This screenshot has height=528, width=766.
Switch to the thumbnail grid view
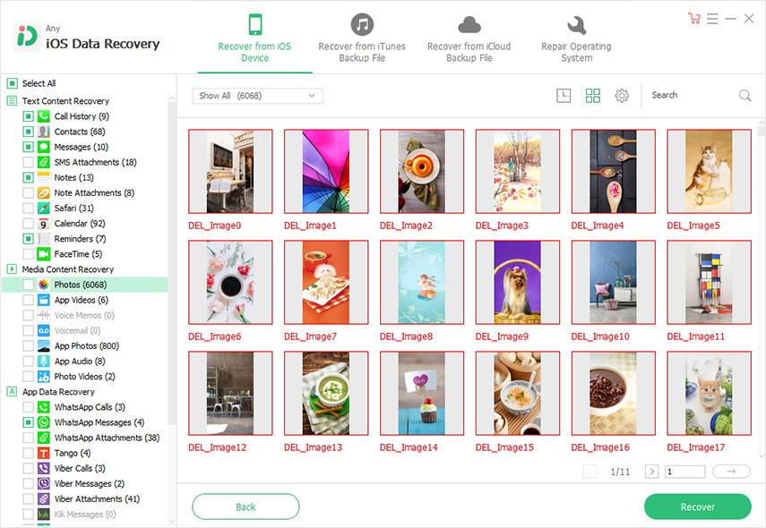592,96
